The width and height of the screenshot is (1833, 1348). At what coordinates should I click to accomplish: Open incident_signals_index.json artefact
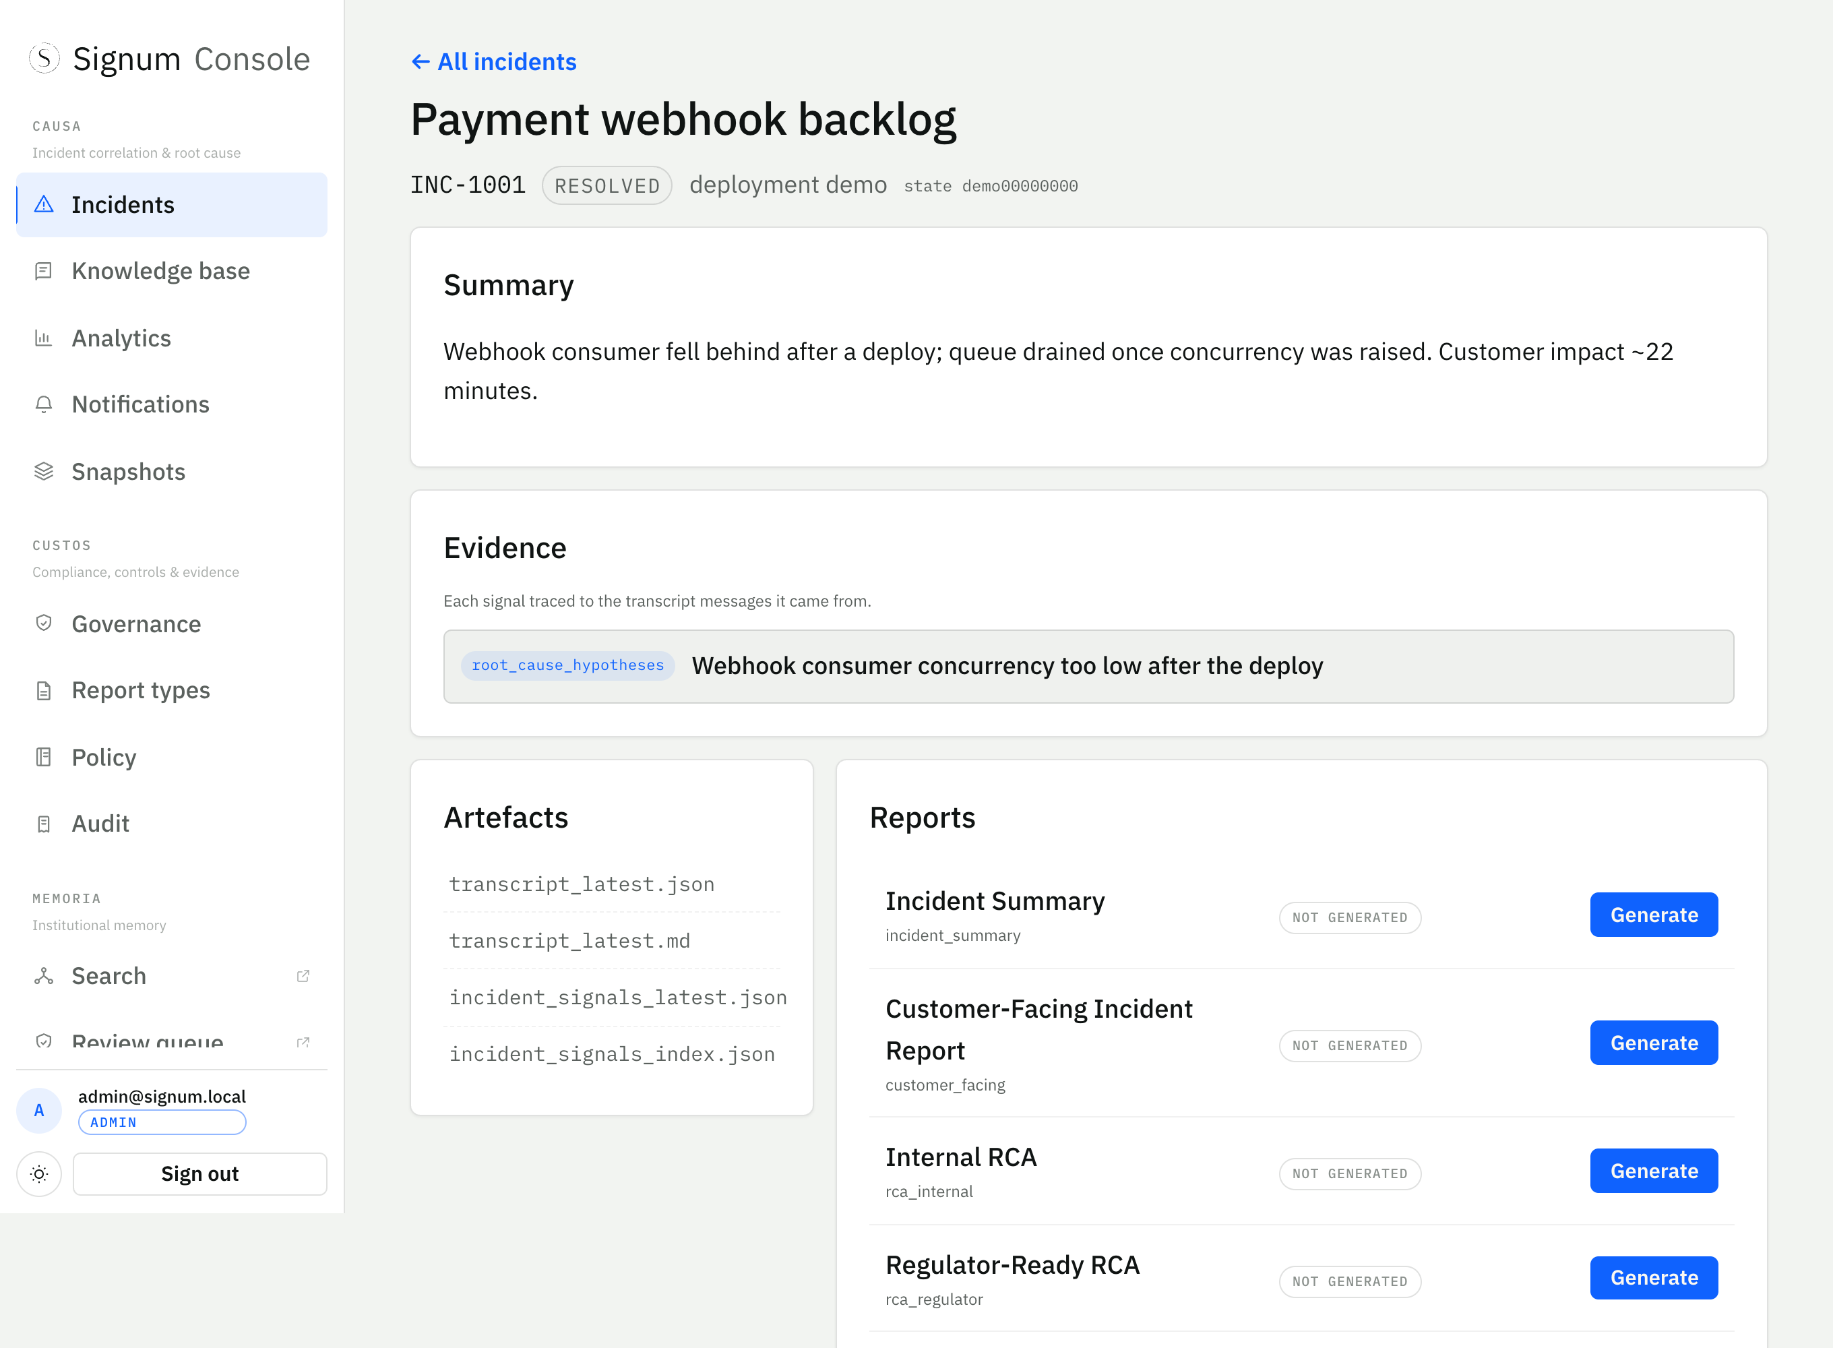[612, 1054]
